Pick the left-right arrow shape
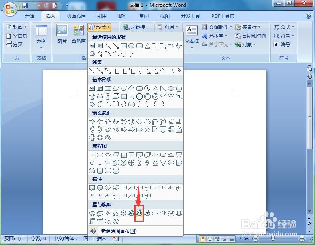315x245 pixels. tap(124, 121)
